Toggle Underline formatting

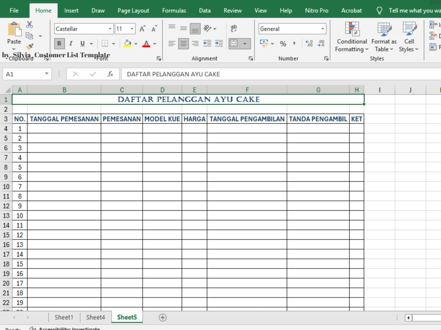[x=82, y=44]
